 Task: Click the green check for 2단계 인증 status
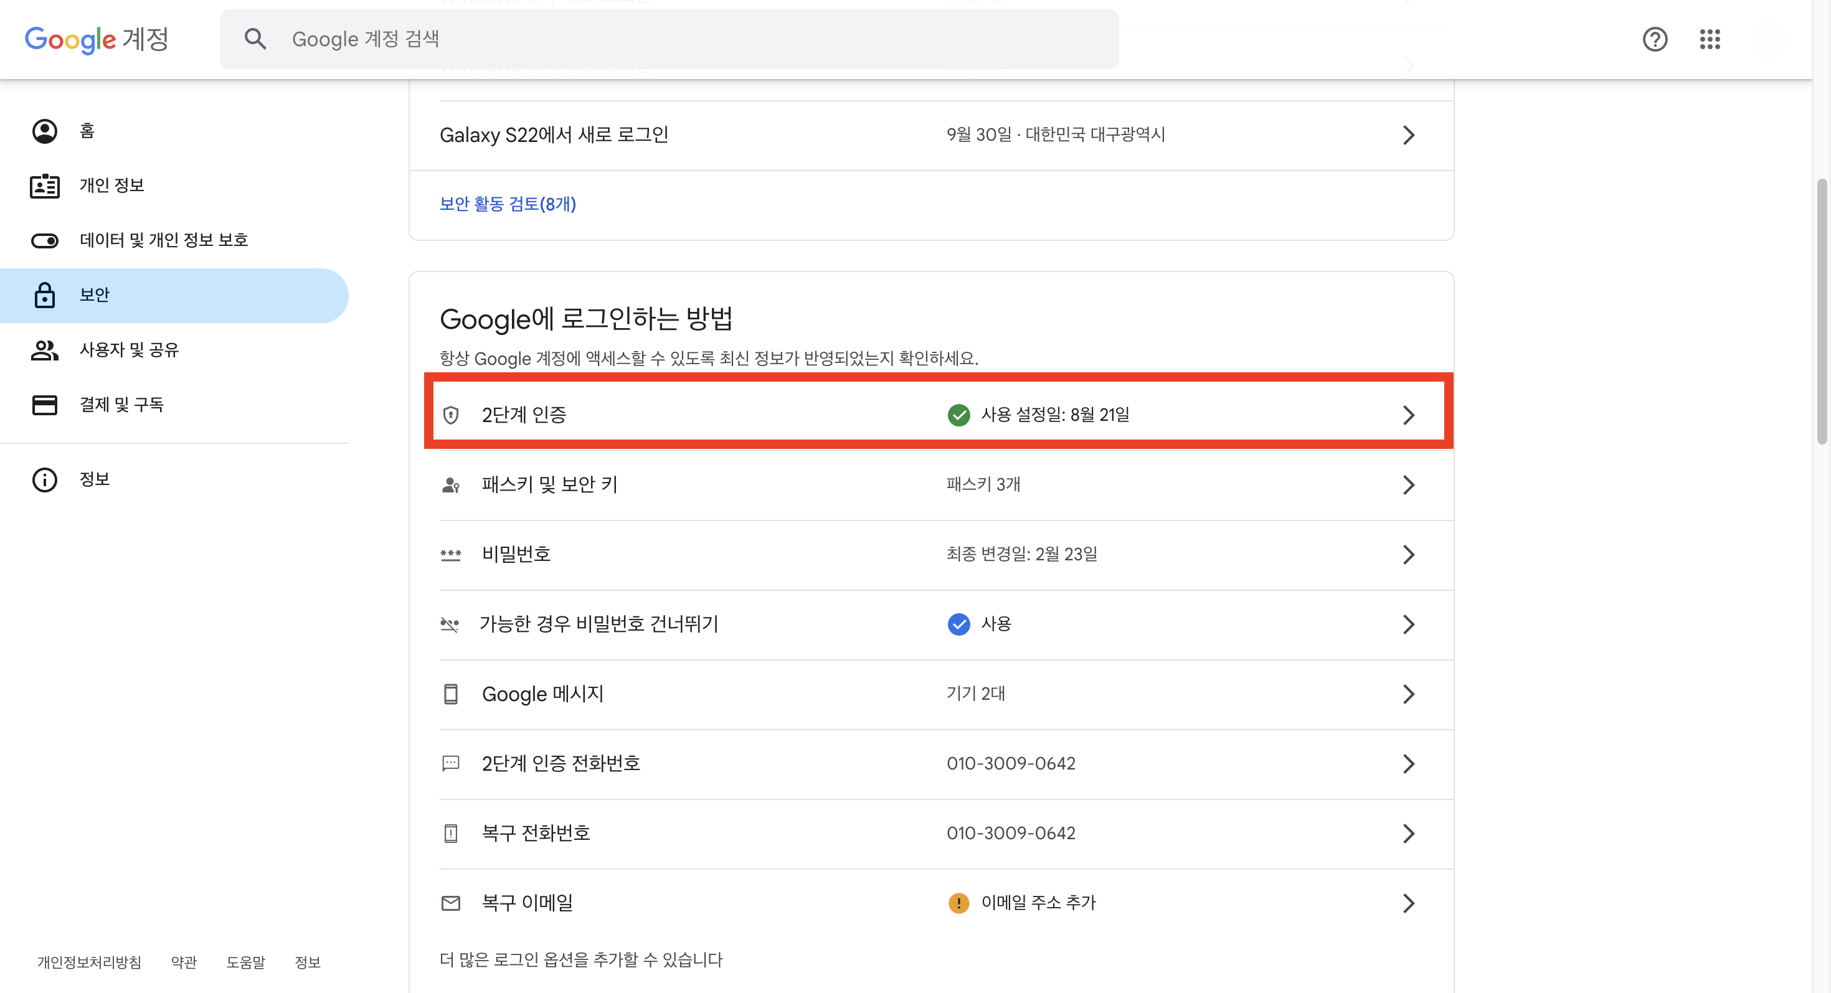tap(959, 415)
